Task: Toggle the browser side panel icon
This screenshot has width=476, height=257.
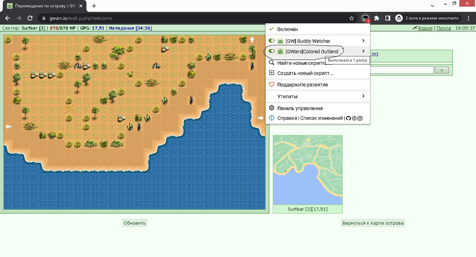Action: [387, 18]
